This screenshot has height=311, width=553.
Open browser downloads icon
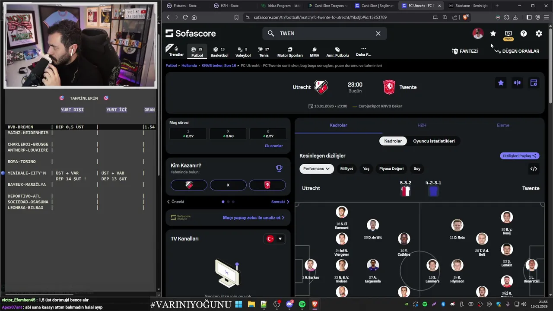tap(515, 17)
